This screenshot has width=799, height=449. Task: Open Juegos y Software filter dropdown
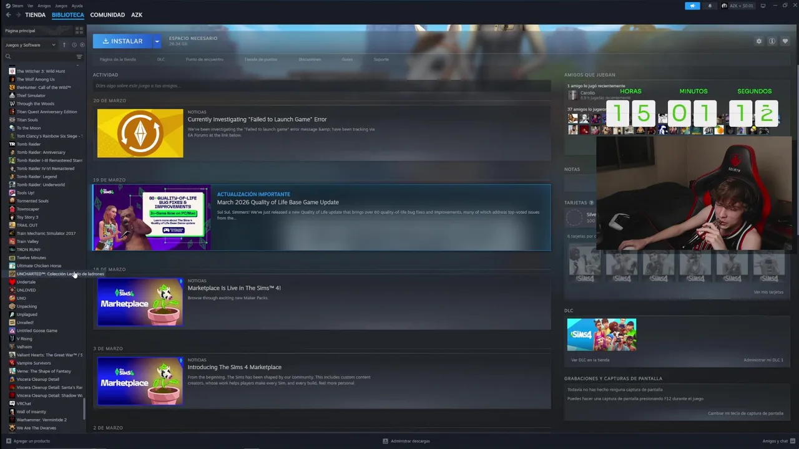click(30, 45)
